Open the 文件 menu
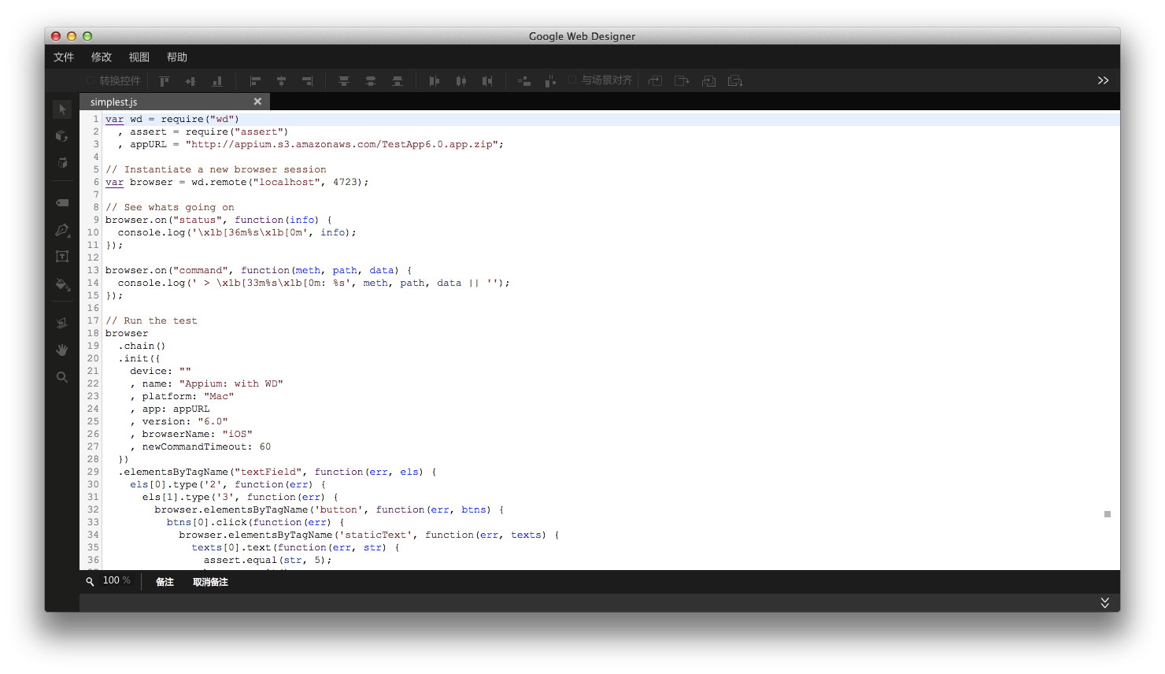This screenshot has height=674, width=1165. 64,57
